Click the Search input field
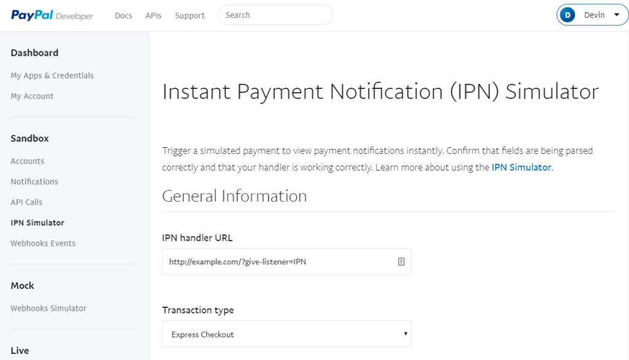The height and width of the screenshot is (360, 629). pyautogui.click(x=275, y=15)
